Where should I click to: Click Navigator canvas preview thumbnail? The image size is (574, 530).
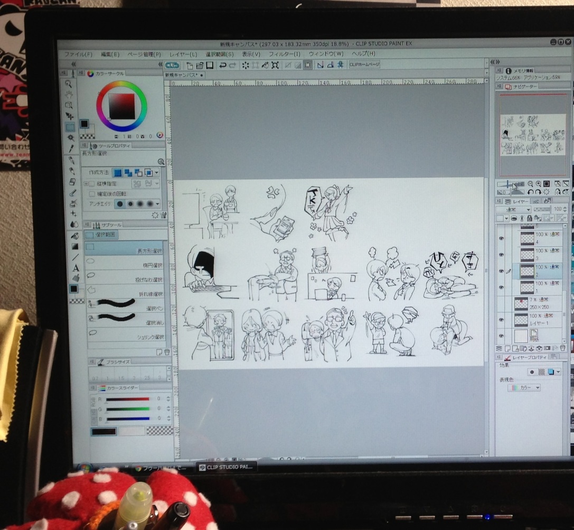[533, 134]
